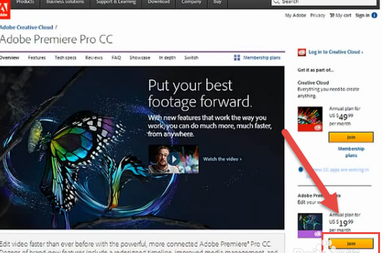The width and height of the screenshot is (382, 253).
Task: Switch to the FAQ tab
Action: (x=116, y=57)
